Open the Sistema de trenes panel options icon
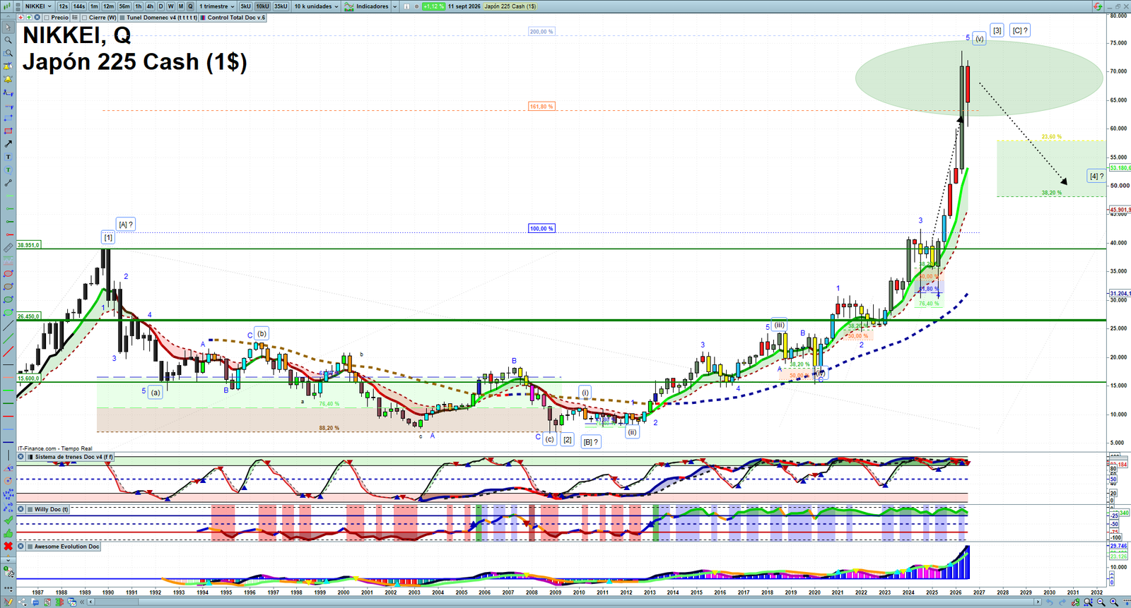1131x608 pixels. 21,457
